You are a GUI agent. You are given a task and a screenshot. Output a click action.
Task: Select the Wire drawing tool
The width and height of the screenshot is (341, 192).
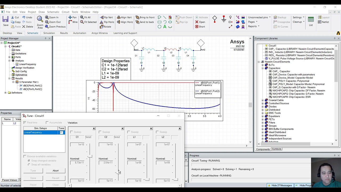73,22
